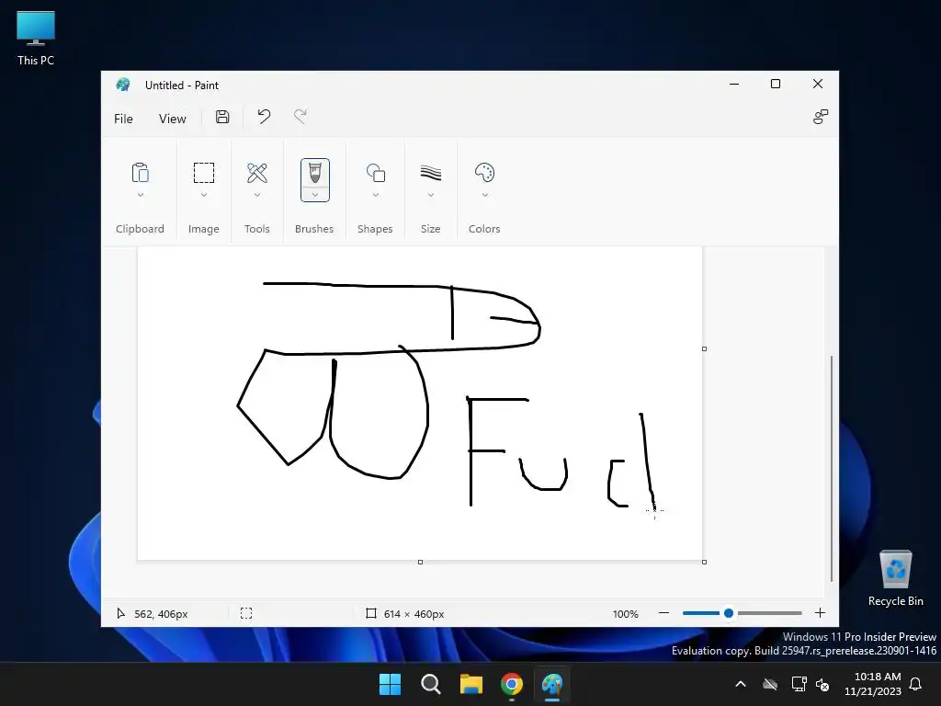Open the Clipboard paste icon
Screen dimensions: 941x706
140,173
